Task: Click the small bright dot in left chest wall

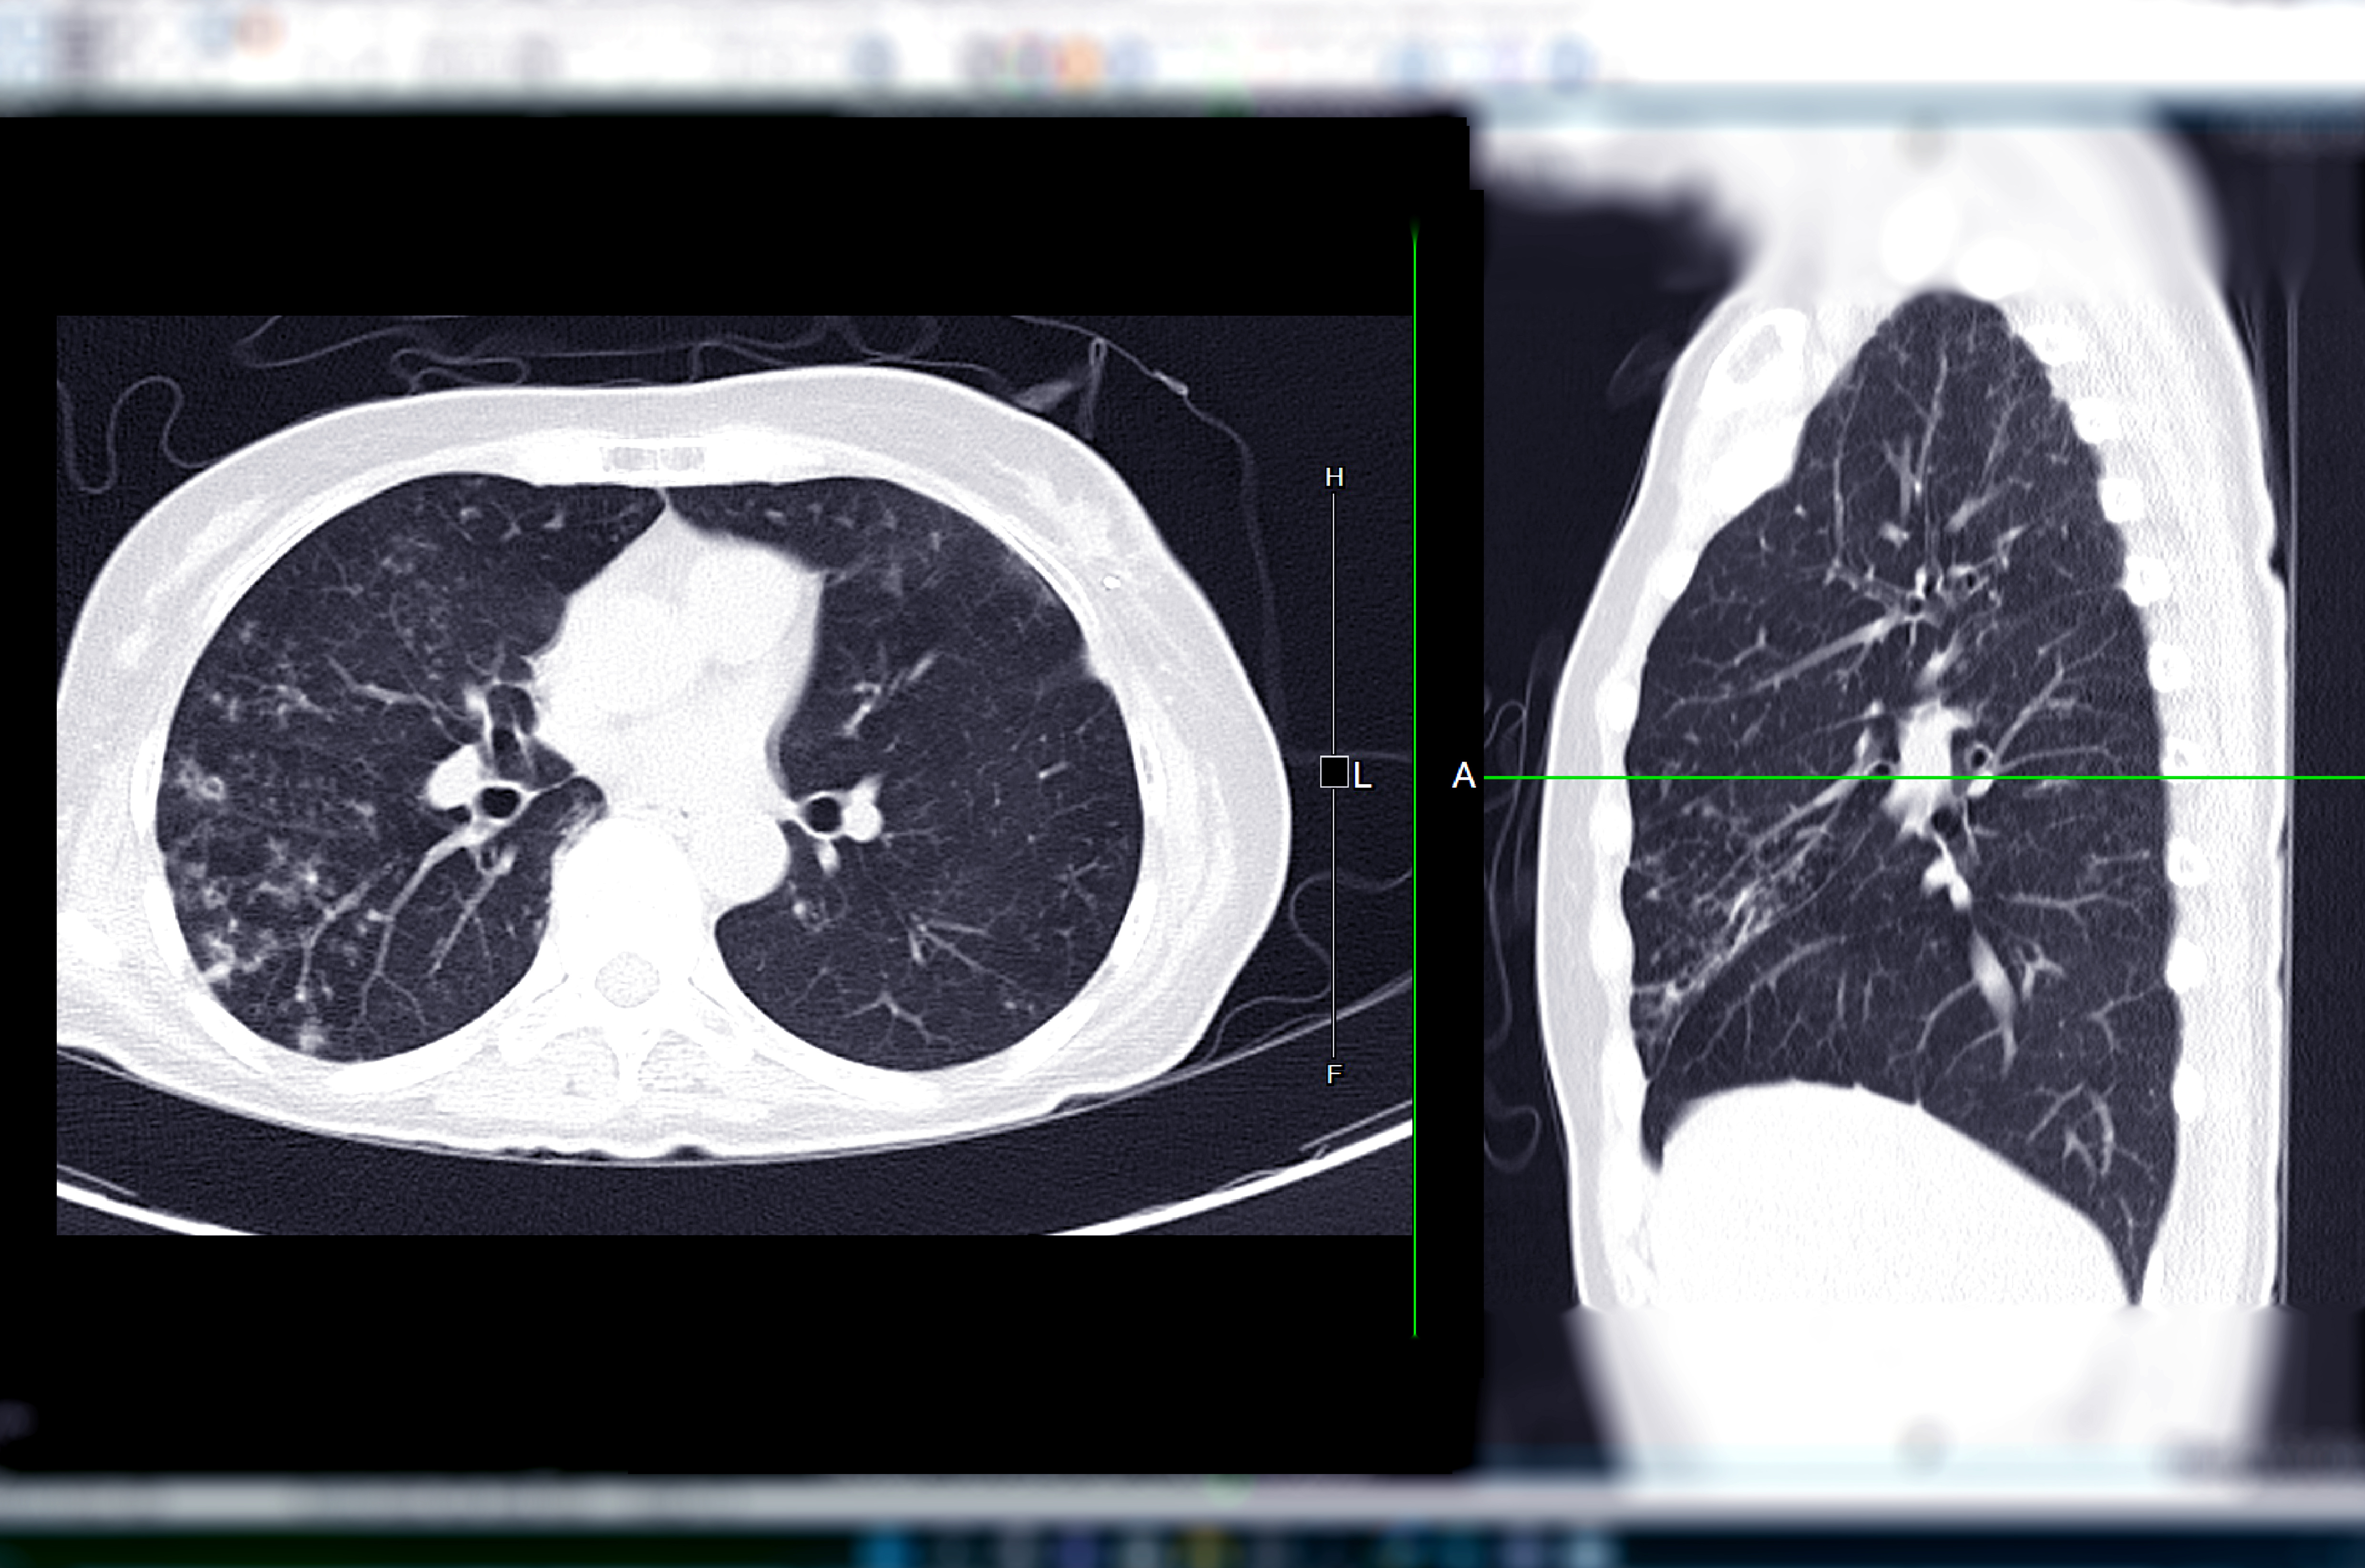Action: point(1111,581)
